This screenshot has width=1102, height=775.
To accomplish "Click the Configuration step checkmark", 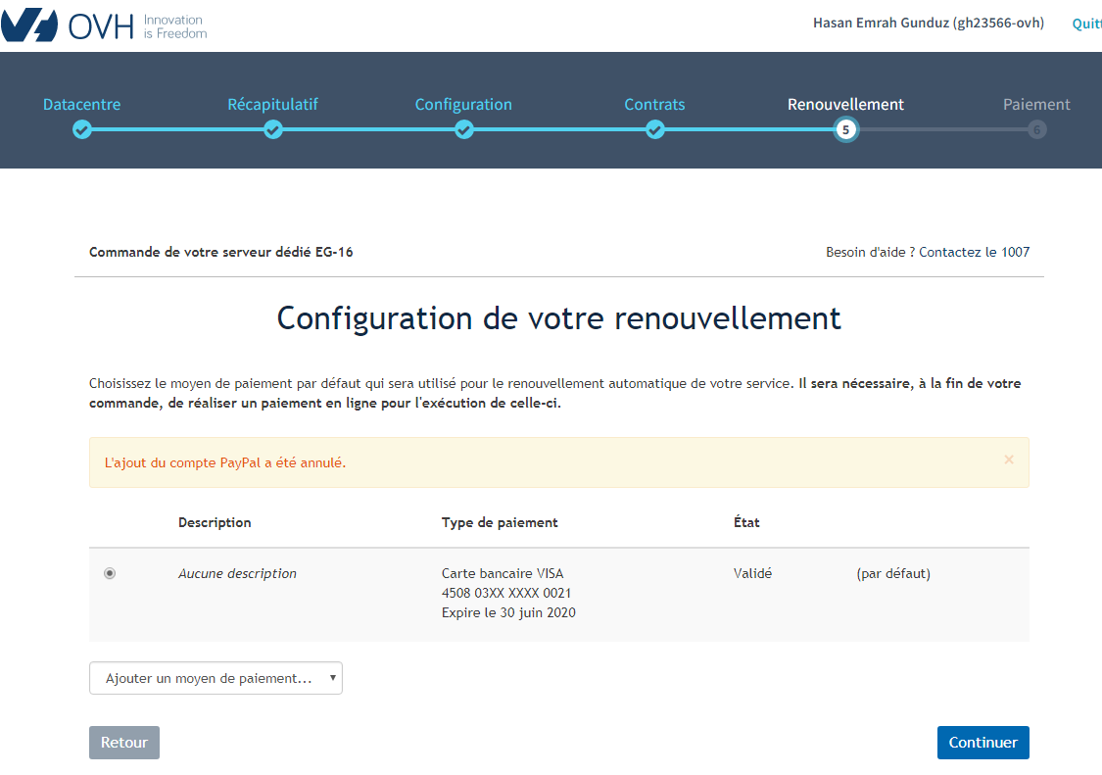I will click(464, 129).
